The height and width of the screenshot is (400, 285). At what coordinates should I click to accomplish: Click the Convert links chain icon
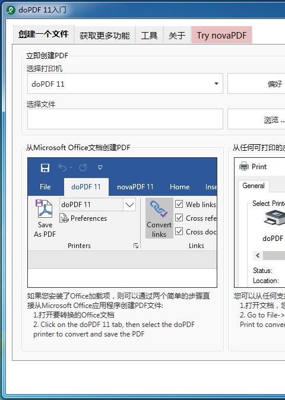(159, 209)
